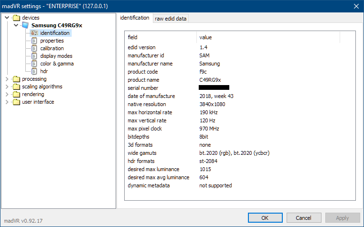The height and width of the screenshot is (227, 364).
Task: Click the display modes page icon
Action: tap(34, 56)
